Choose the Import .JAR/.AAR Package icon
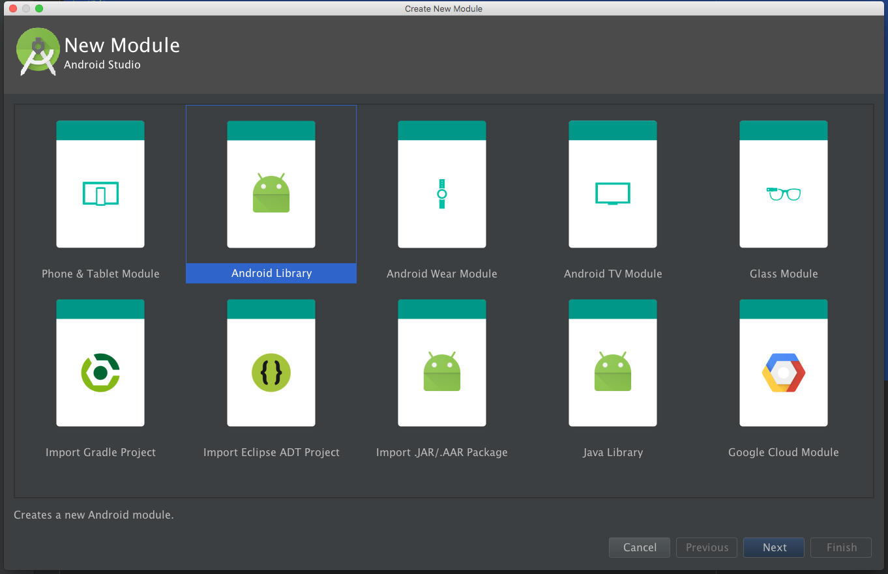 (442, 373)
